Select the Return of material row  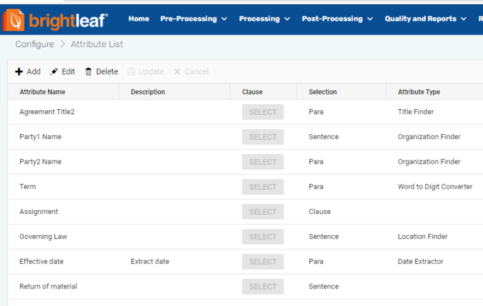tap(48, 287)
